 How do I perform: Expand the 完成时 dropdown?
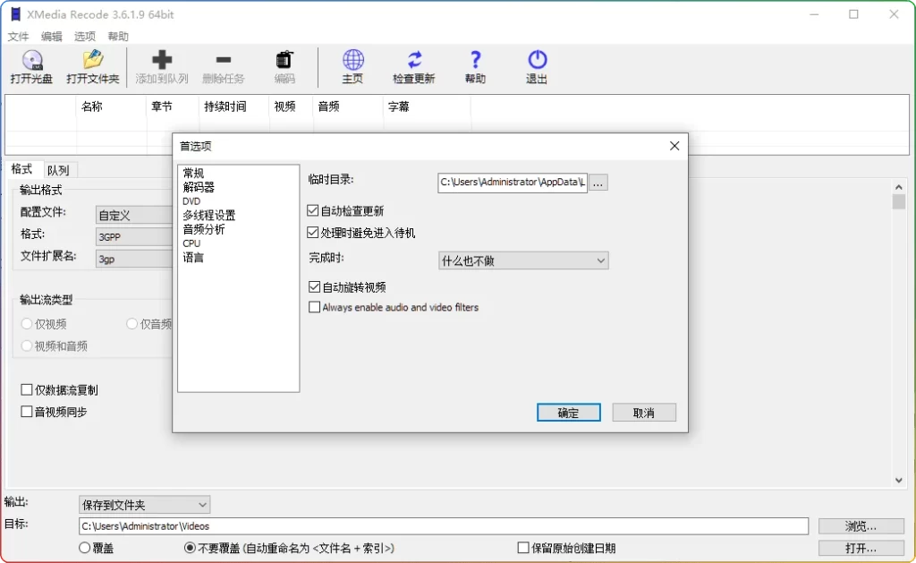click(x=523, y=260)
